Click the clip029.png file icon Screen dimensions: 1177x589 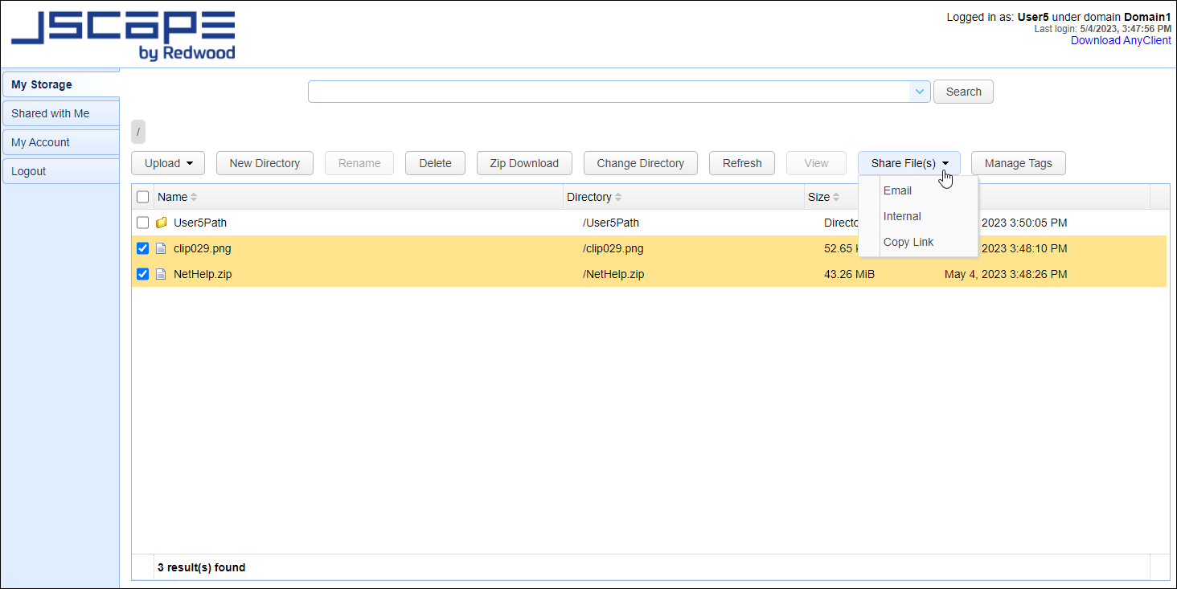(161, 248)
